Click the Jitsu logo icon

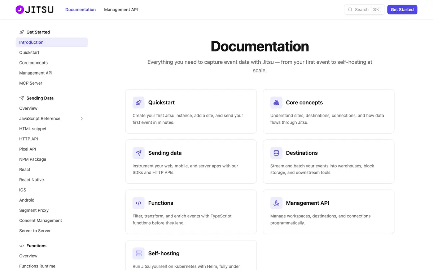point(20,10)
